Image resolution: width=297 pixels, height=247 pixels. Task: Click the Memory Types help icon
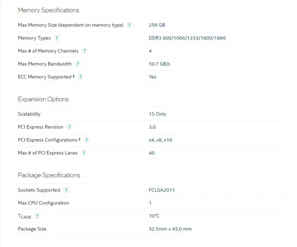click(56, 38)
